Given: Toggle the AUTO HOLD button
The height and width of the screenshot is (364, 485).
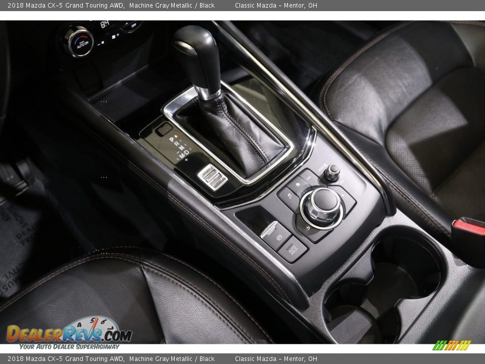Looking at the screenshot, I should pos(293,249).
